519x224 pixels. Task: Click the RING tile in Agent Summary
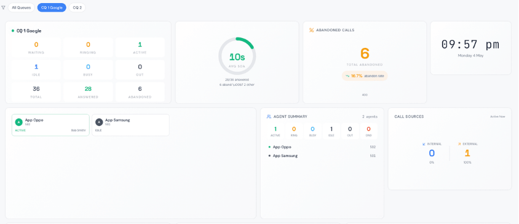click(x=294, y=131)
